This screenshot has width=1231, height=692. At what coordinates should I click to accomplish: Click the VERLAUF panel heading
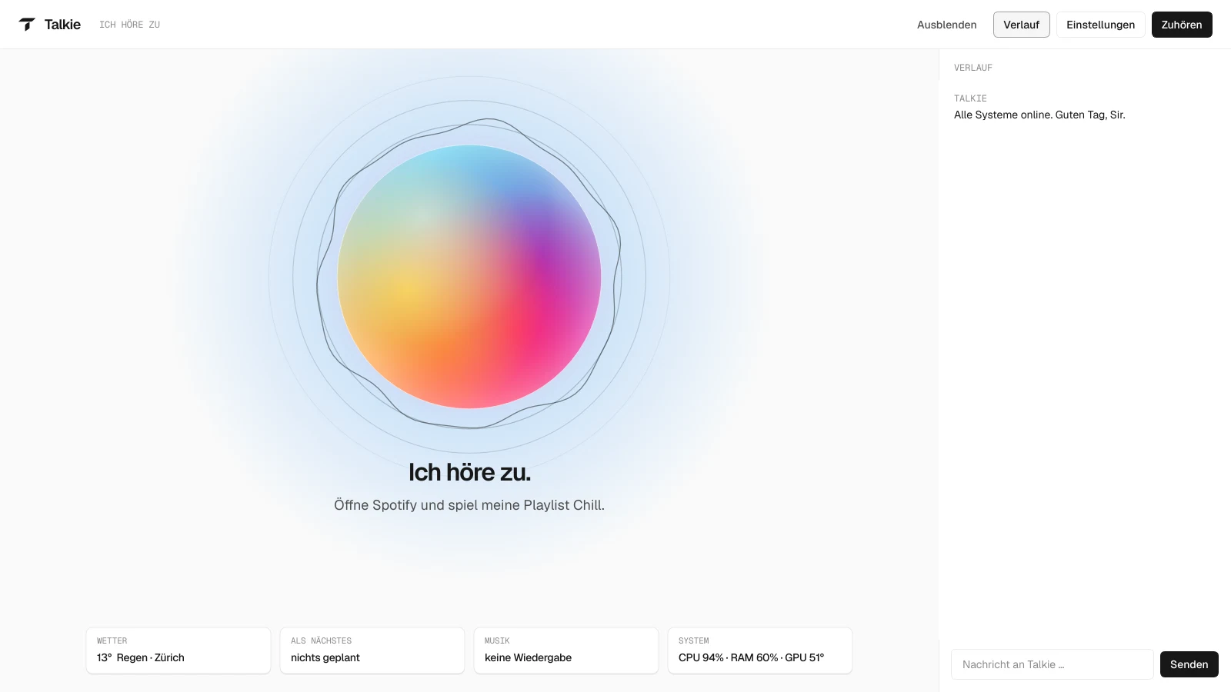[x=973, y=68]
